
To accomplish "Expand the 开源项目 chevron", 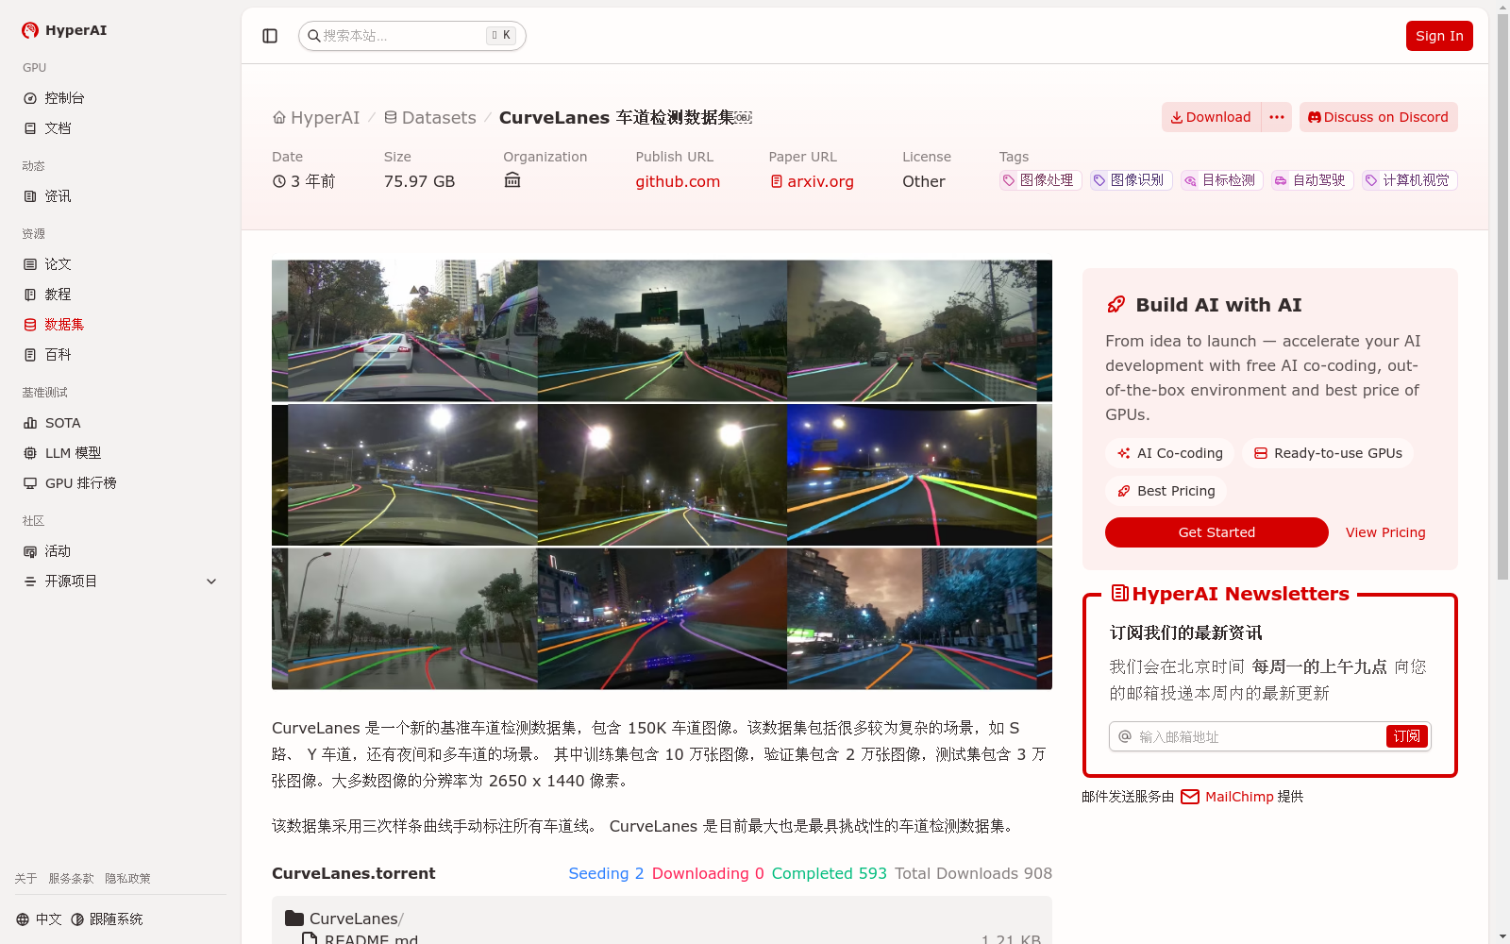I will coord(211,582).
